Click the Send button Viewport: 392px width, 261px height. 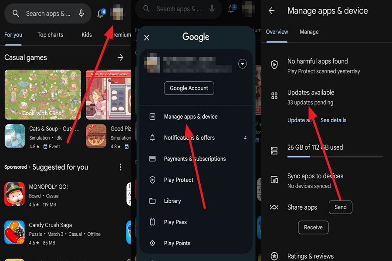click(341, 207)
